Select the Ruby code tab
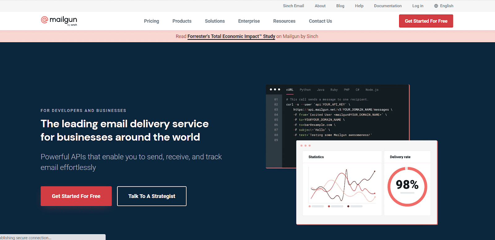Image resolution: width=495 pixels, height=240 pixels. [x=334, y=90]
